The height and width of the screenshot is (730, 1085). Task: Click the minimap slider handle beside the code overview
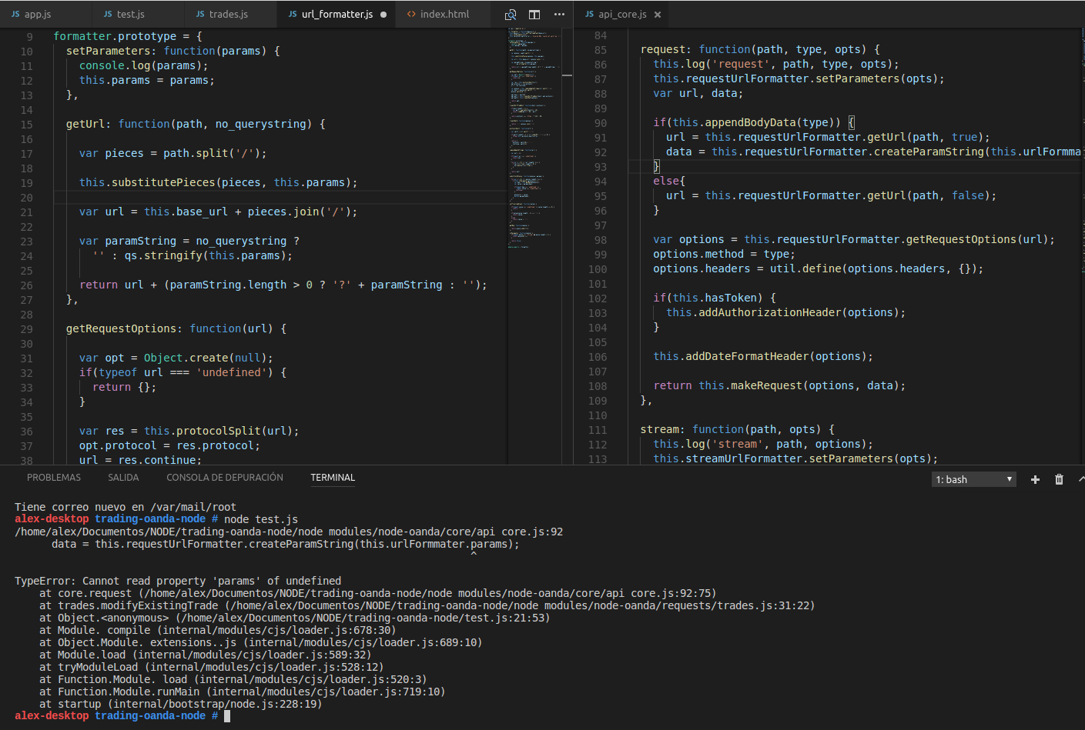coord(568,75)
